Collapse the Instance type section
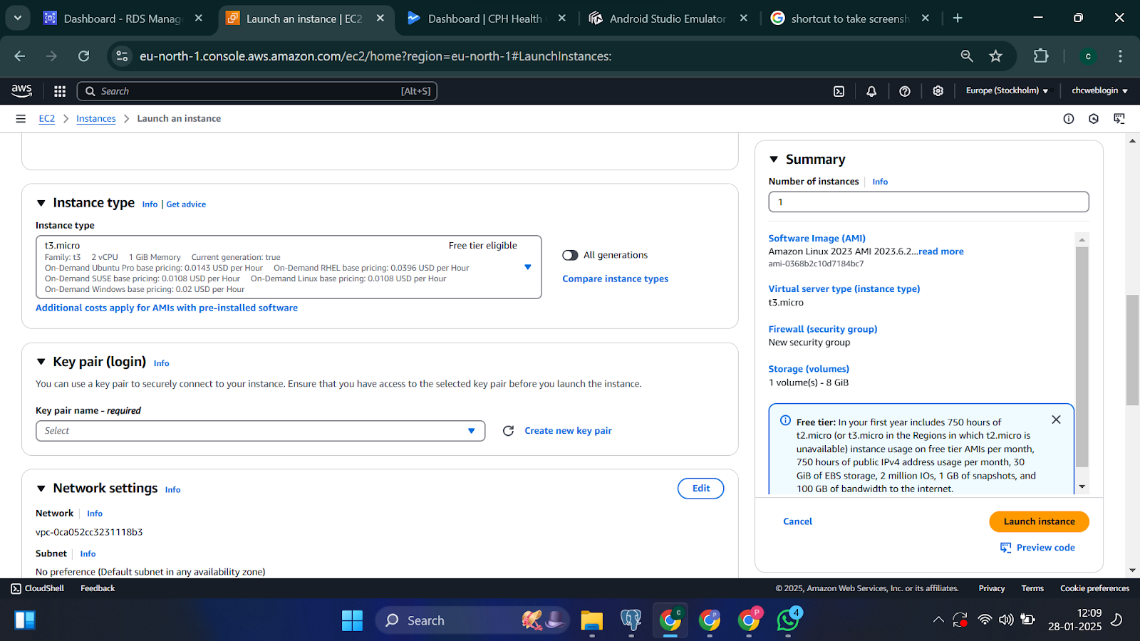Viewport: 1140px width, 641px height. click(x=41, y=204)
